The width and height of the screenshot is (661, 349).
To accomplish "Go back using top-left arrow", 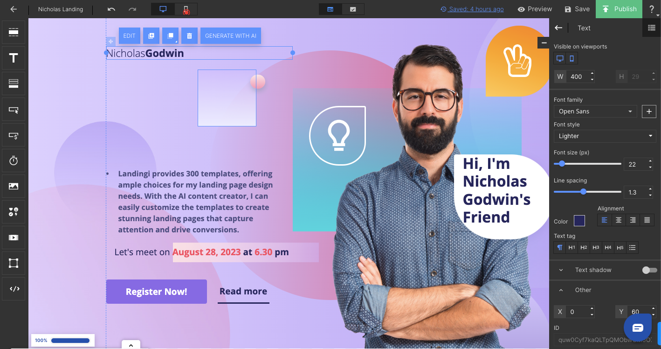I will click(14, 9).
